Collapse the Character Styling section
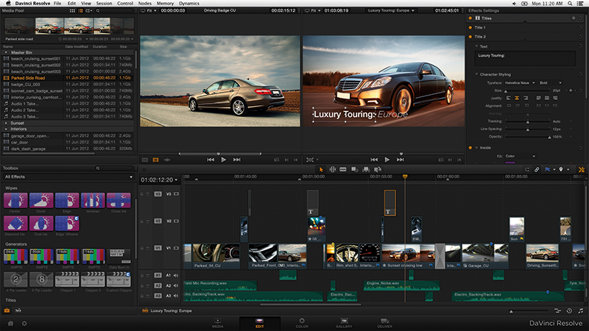 tap(476, 74)
